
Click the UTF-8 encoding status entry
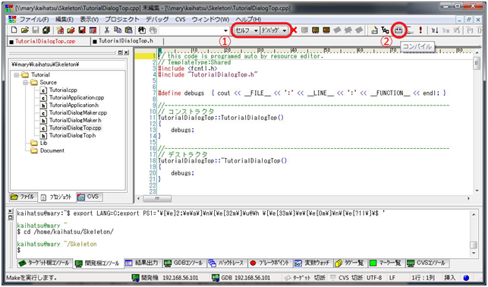tap(374, 278)
